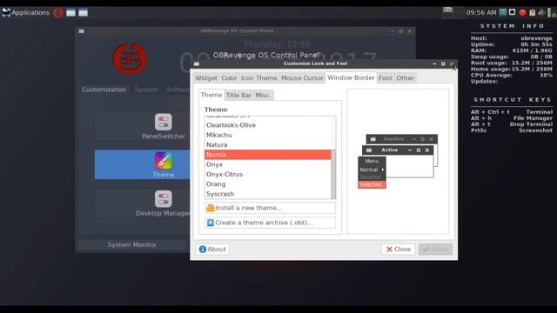
Task: Select Onyx-Citrus theme
Action: [267, 175]
